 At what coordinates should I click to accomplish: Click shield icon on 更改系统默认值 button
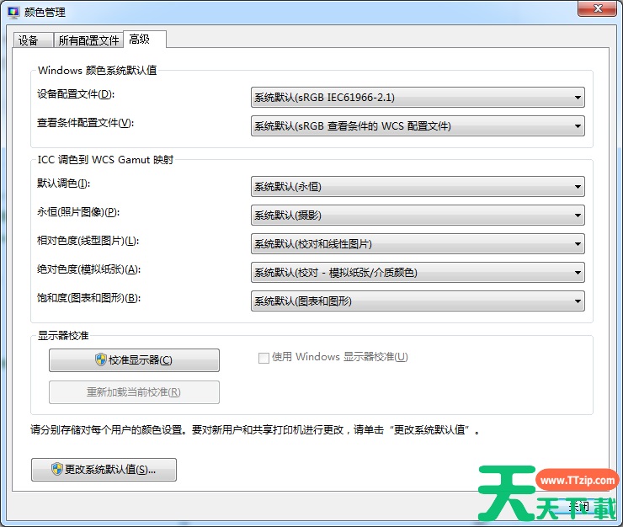[57, 469]
